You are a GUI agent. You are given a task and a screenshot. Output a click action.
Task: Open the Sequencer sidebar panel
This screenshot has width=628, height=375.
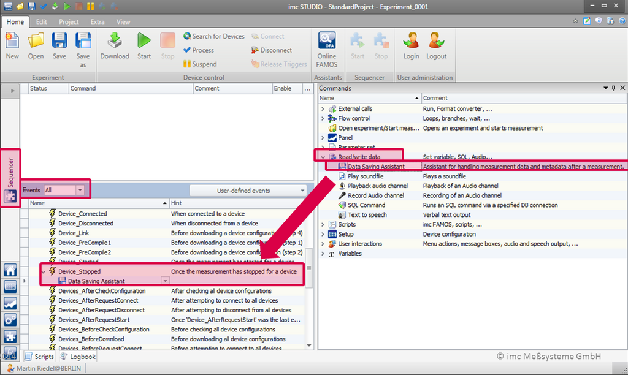click(10, 177)
